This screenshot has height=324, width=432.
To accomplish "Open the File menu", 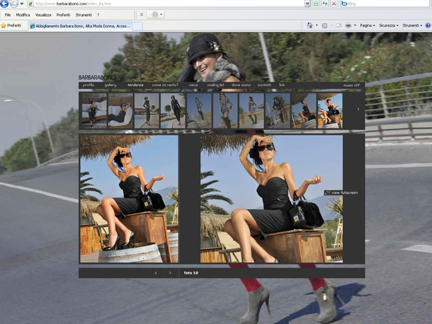I will point(8,15).
